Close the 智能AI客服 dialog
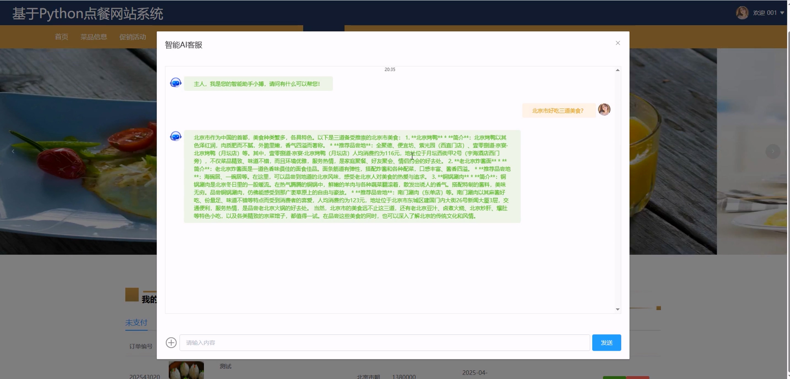 pos(618,43)
